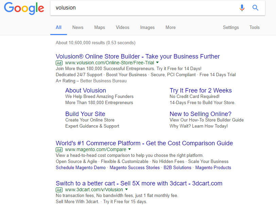This screenshot has width=276, height=213.
Task: Open Switch to a better cart ad headline
Action: [139, 183]
